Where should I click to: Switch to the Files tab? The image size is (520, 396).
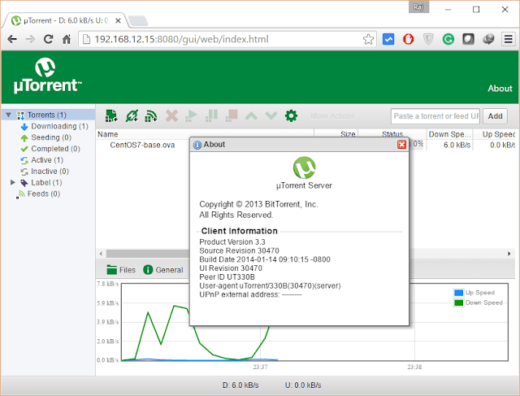coord(121,270)
